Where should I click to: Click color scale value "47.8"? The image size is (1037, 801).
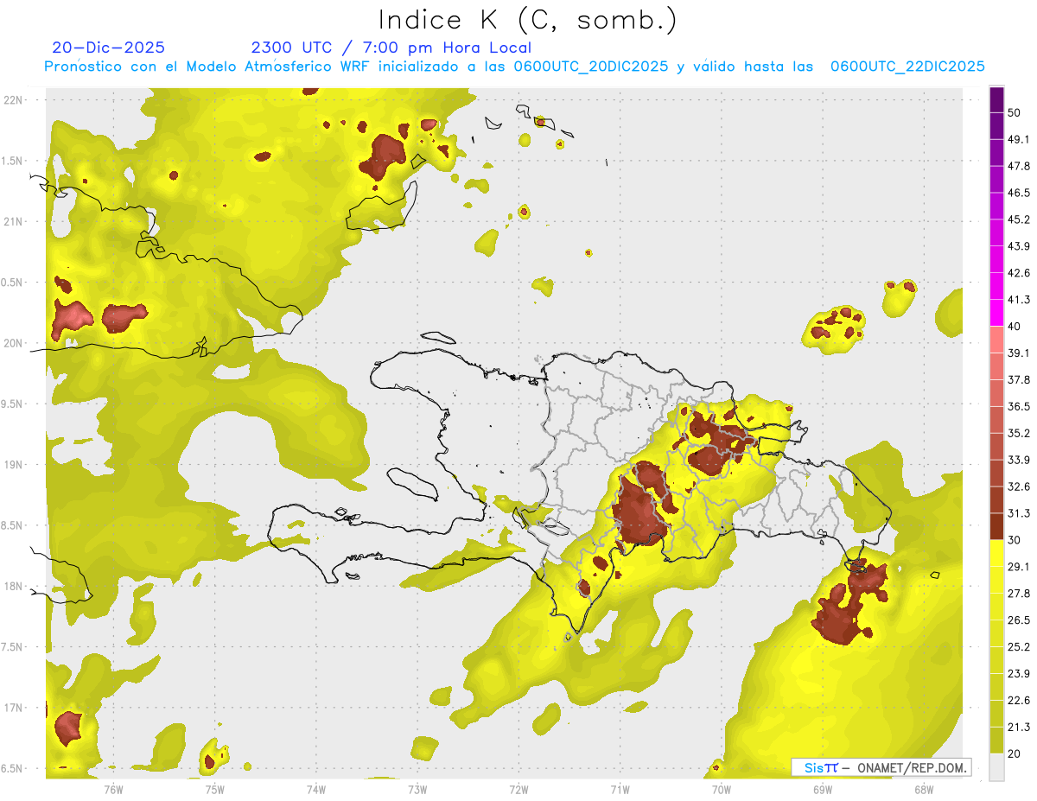tap(1019, 166)
